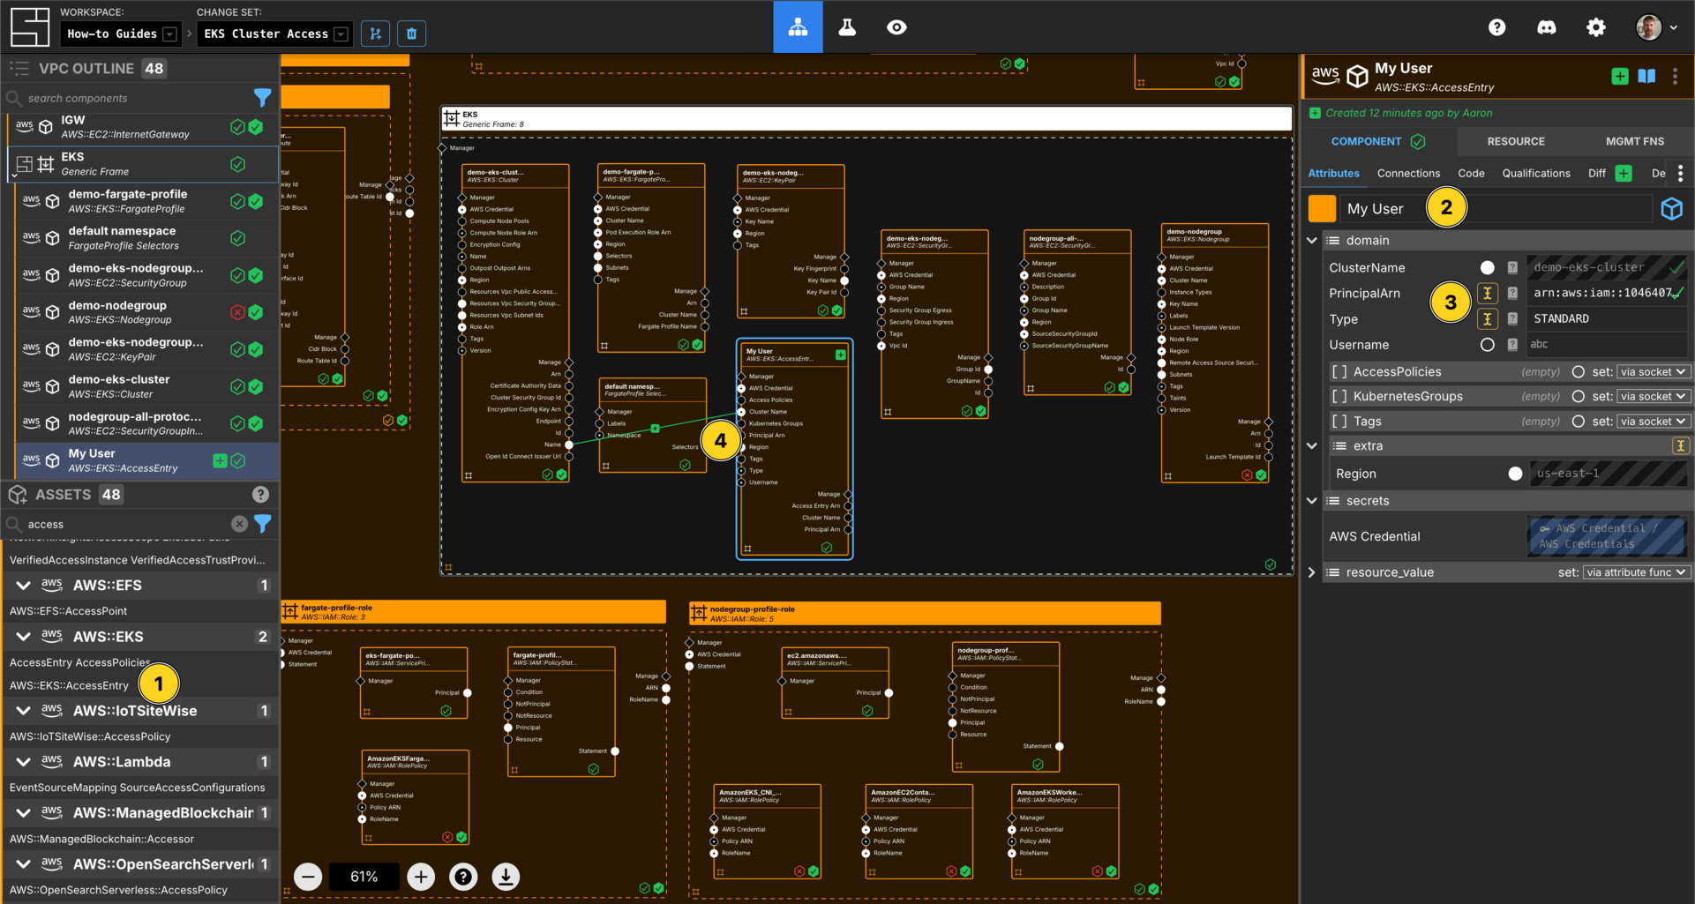Click the Username abc value field
The image size is (1695, 904).
[x=1606, y=345]
